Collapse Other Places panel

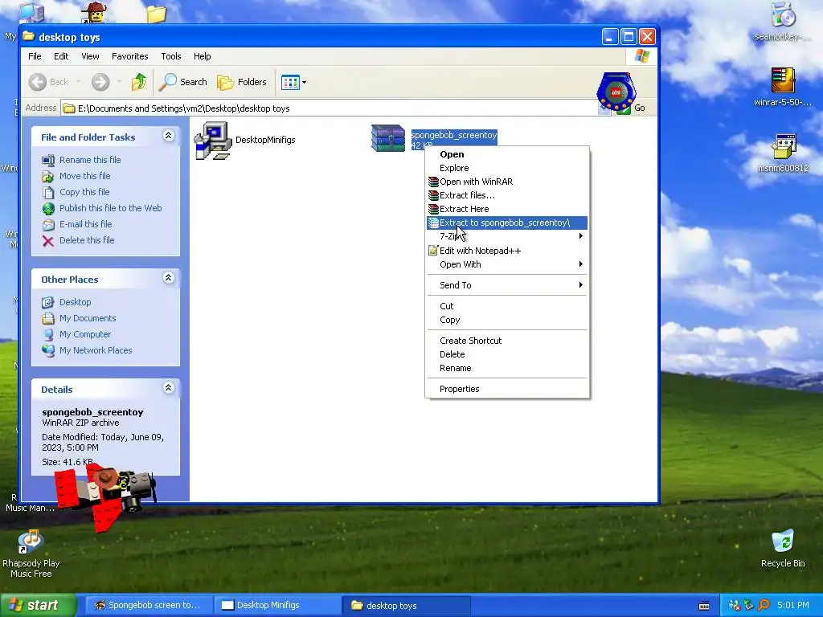(168, 278)
